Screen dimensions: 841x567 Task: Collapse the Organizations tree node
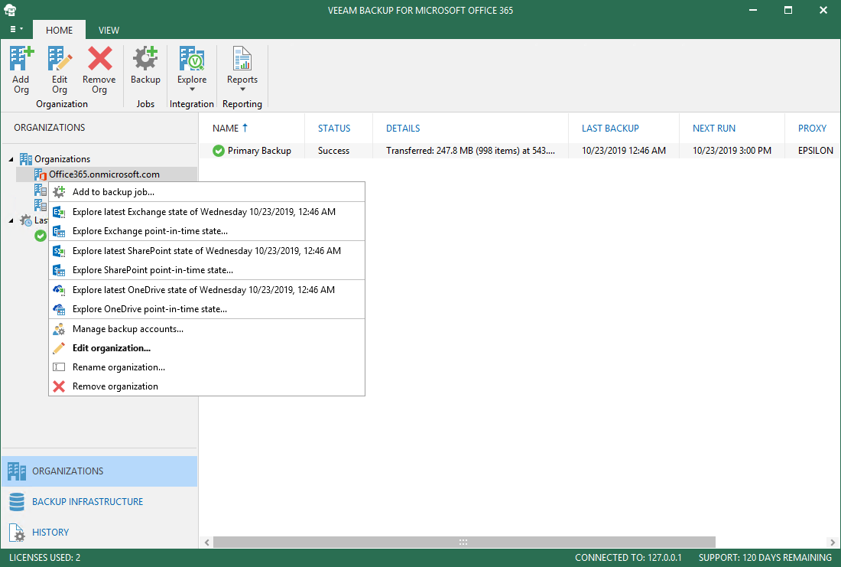(x=11, y=159)
